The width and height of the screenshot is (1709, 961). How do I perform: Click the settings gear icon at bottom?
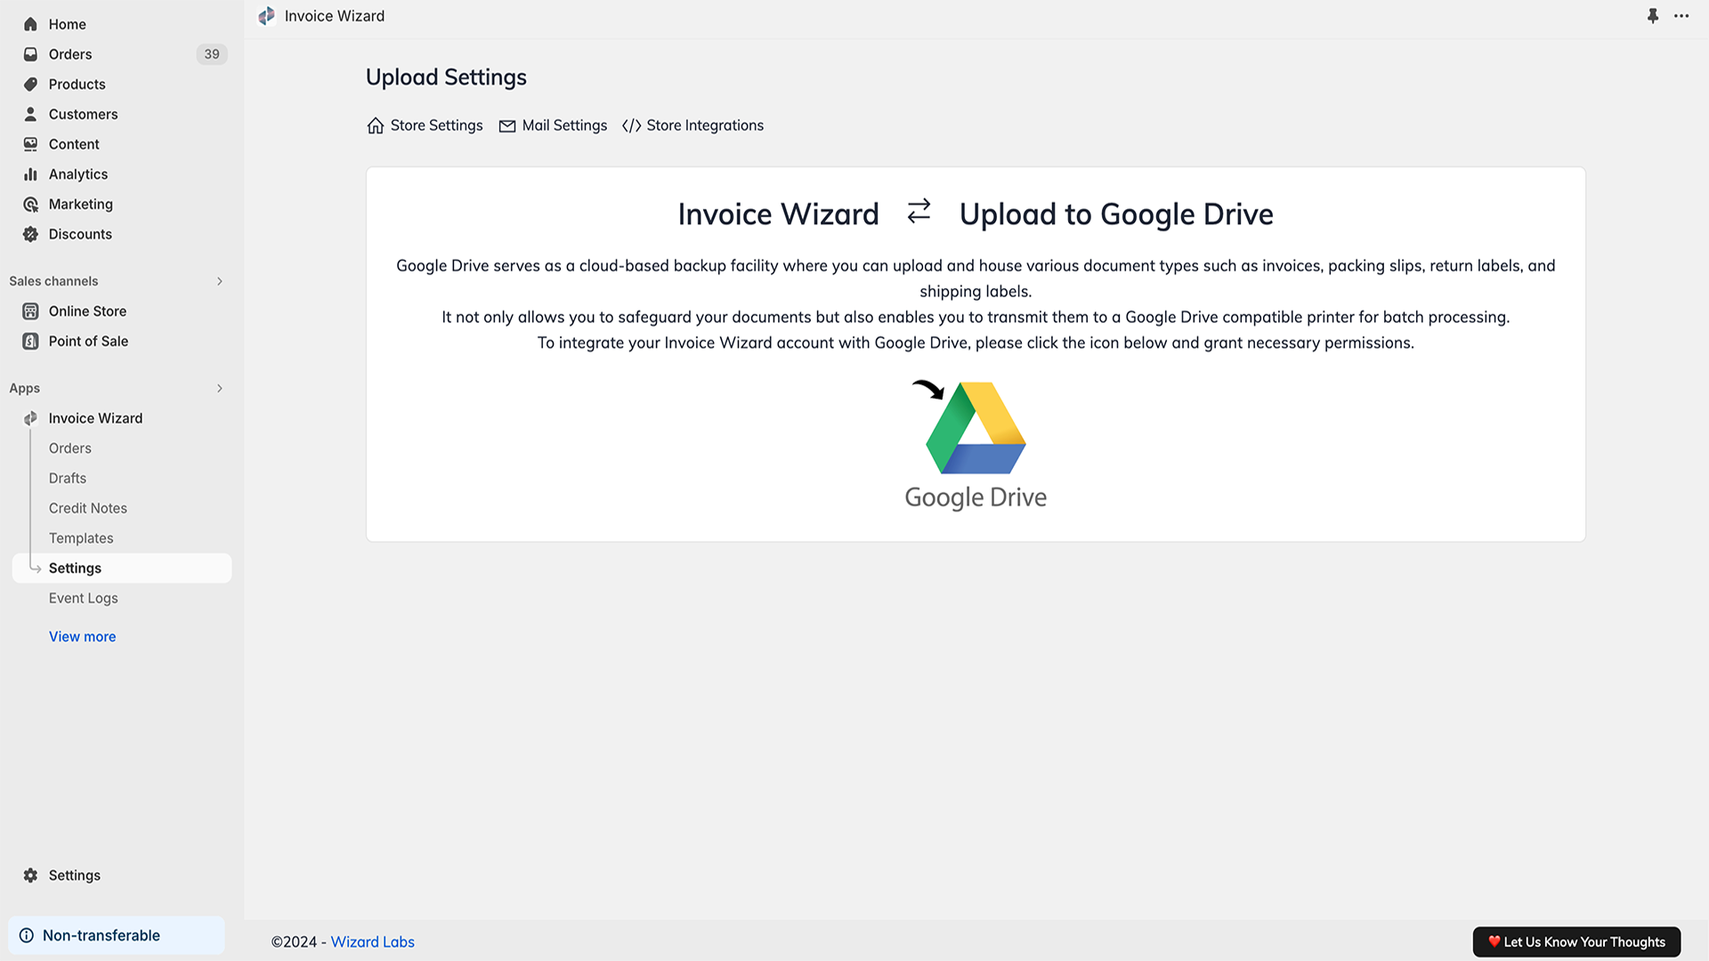click(30, 876)
